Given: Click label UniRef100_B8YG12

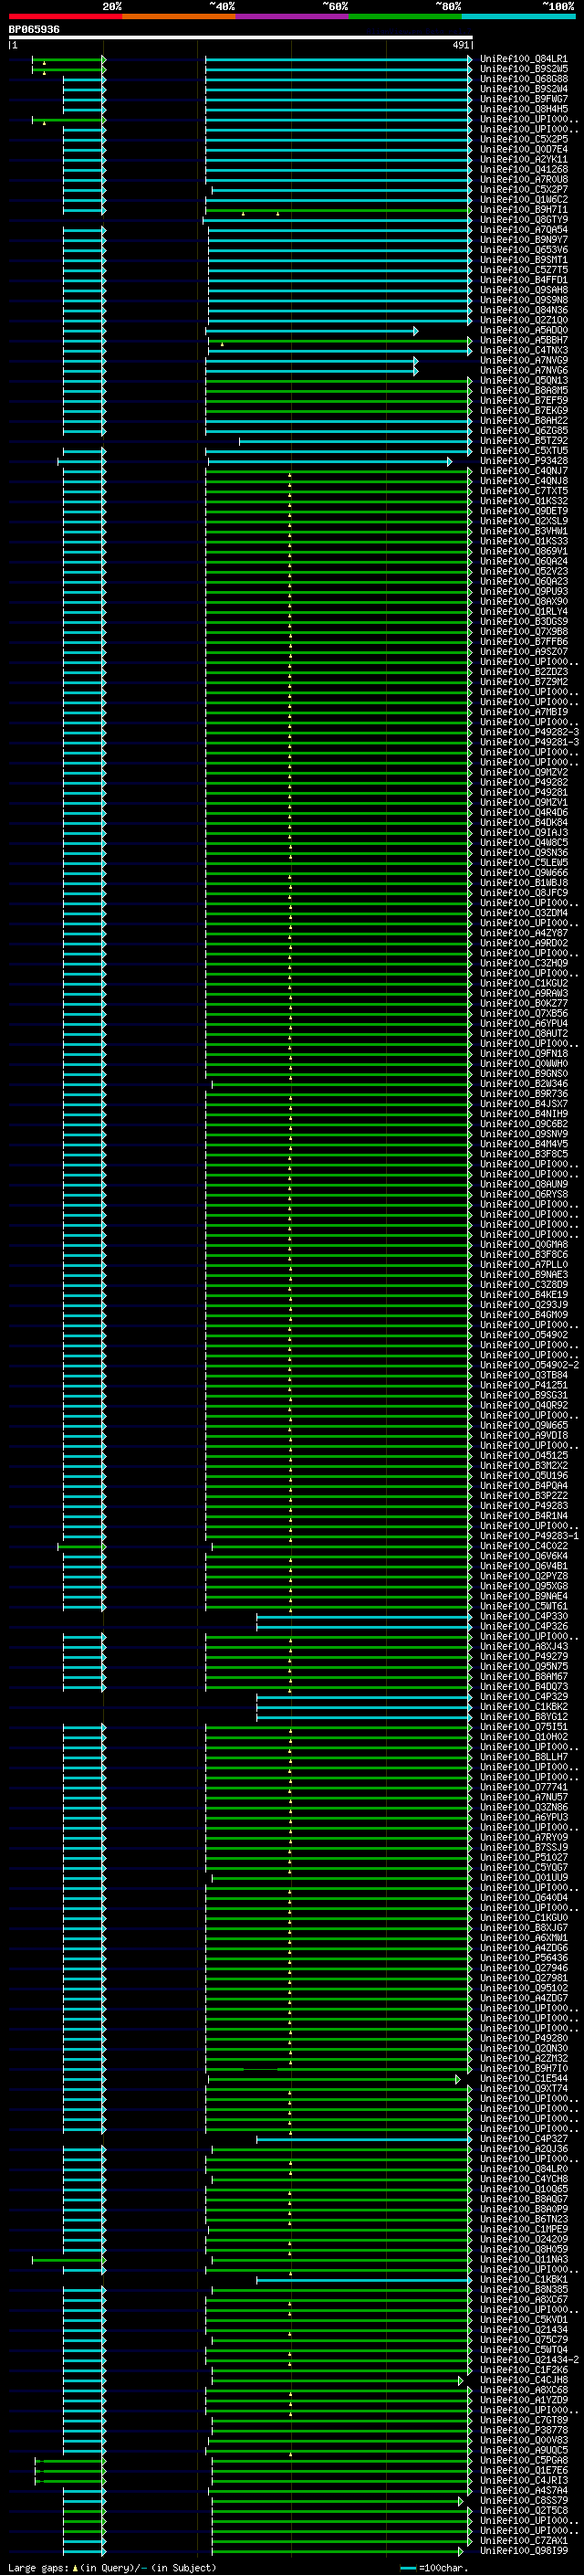Looking at the screenshot, I should (523, 1716).
